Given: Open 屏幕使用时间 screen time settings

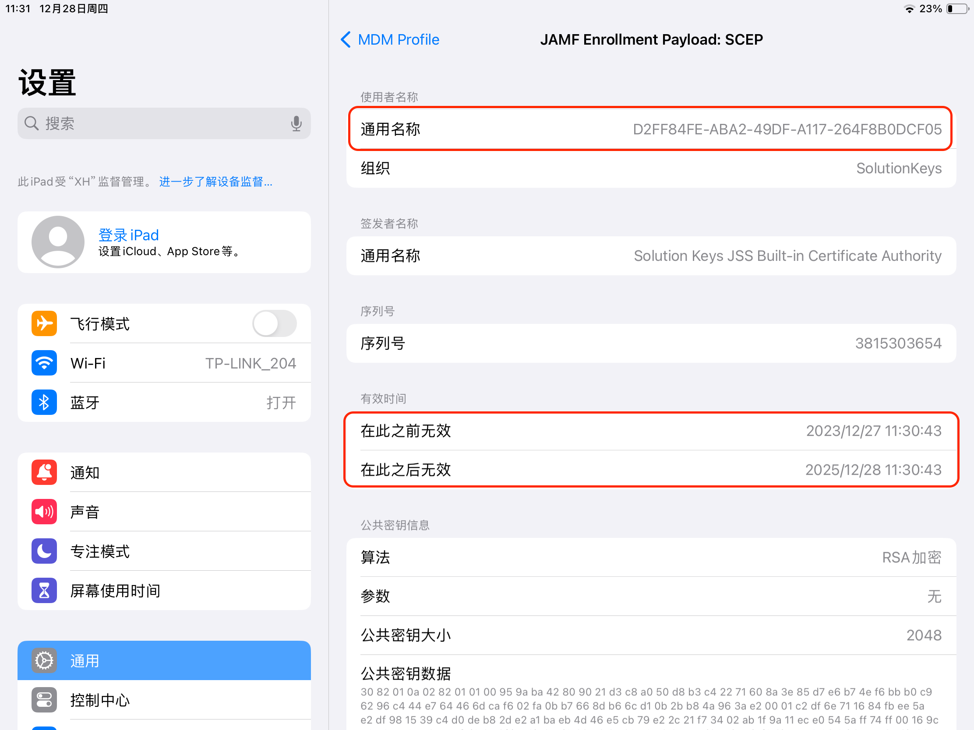Looking at the screenshot, I should [164, 590].
